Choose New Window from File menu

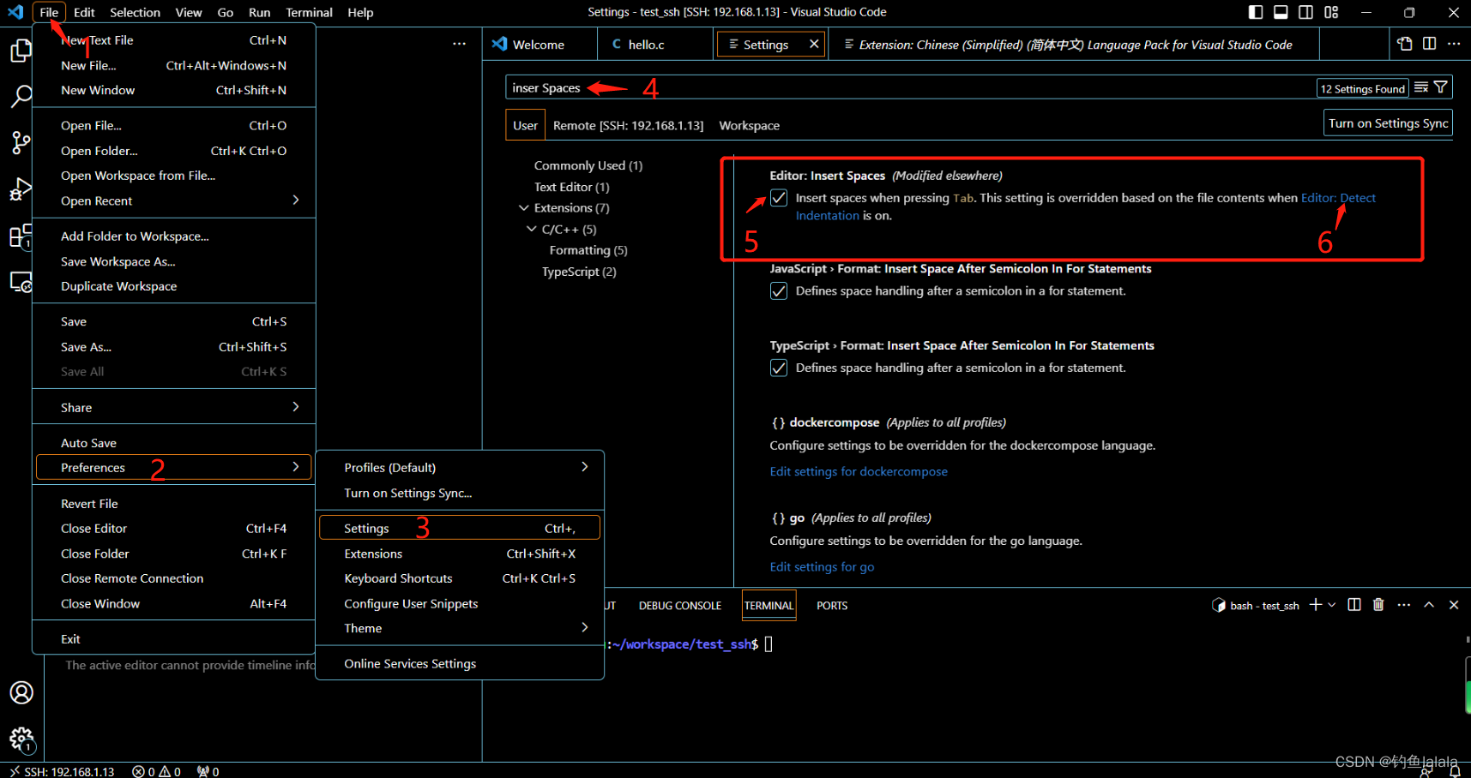(174, 90)
